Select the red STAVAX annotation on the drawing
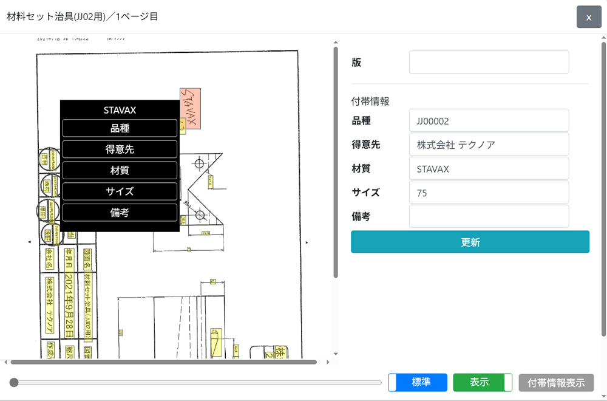This screenshot has width=607, height=401. (x=190, y=108)
